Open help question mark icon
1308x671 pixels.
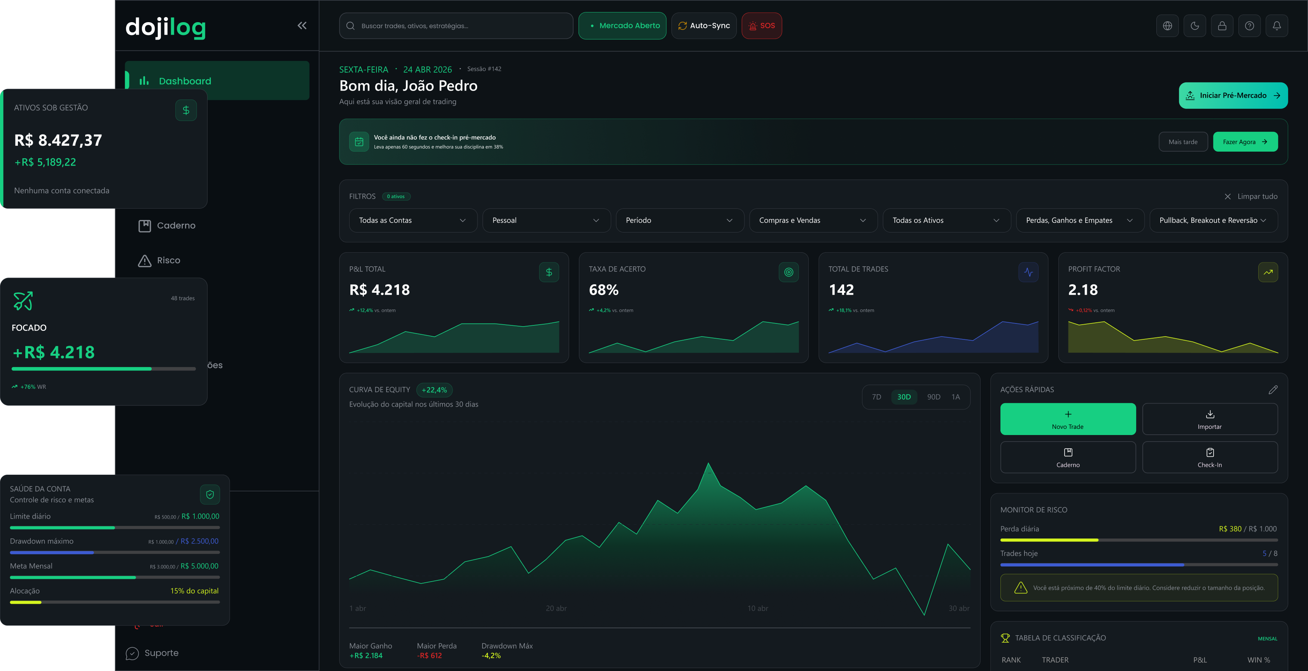tap(1250, 25)
